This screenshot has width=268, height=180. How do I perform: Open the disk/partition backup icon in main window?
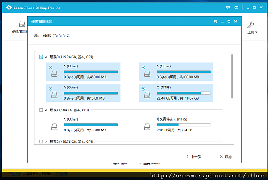(x=22, y=24)
